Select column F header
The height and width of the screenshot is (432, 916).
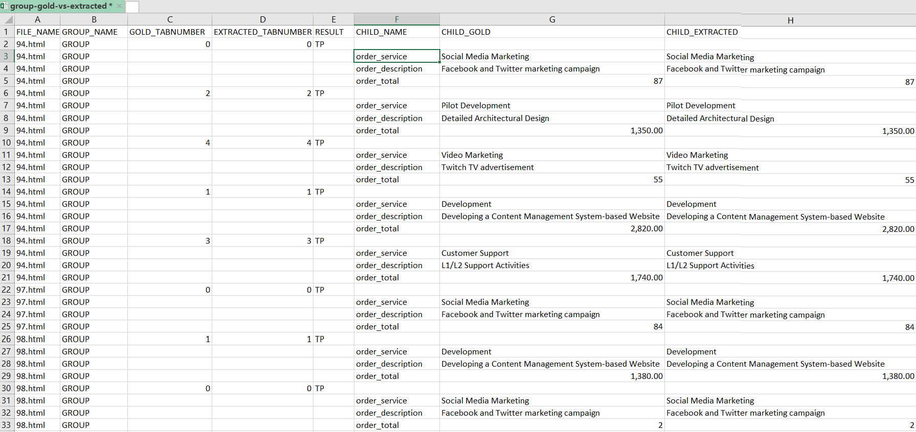click(x=397, y=19)
